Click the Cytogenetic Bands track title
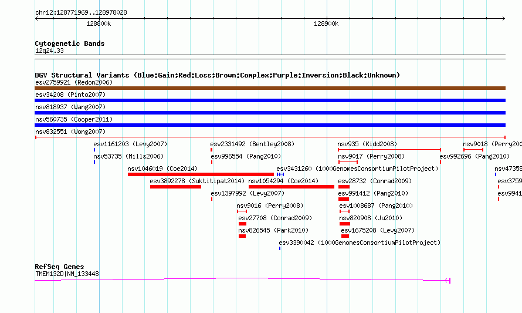The height and width of the screenshot is (313, 522). pyautogui.click(x=70, y=43)
